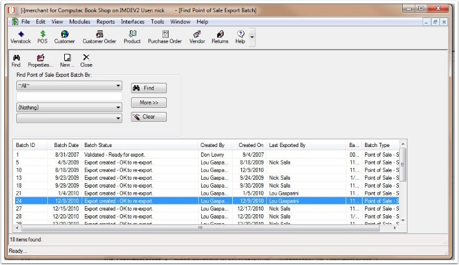Image resolution: width=459 pixels, height=265 pixels.
Task: Open the Customer globe icon
Action: (64, 37)
